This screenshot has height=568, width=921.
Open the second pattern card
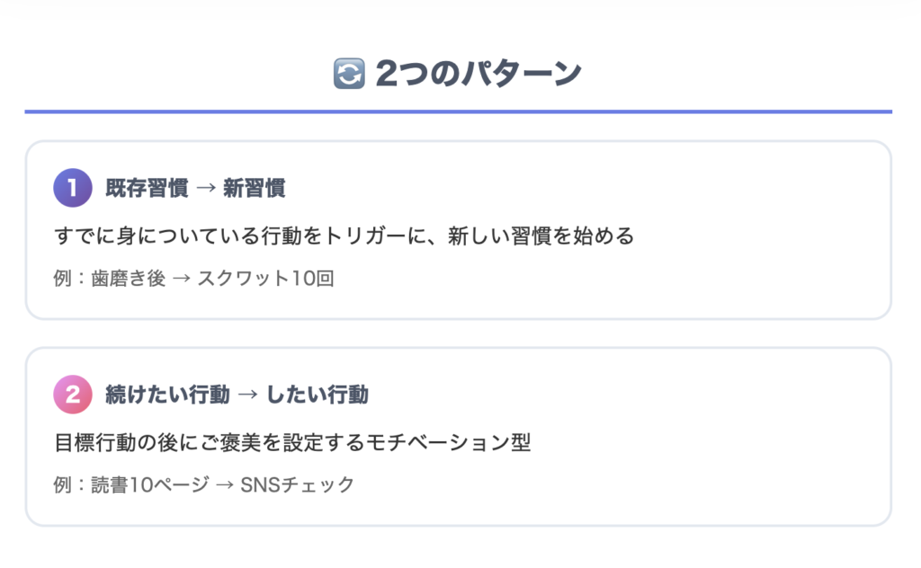point(458,437)
